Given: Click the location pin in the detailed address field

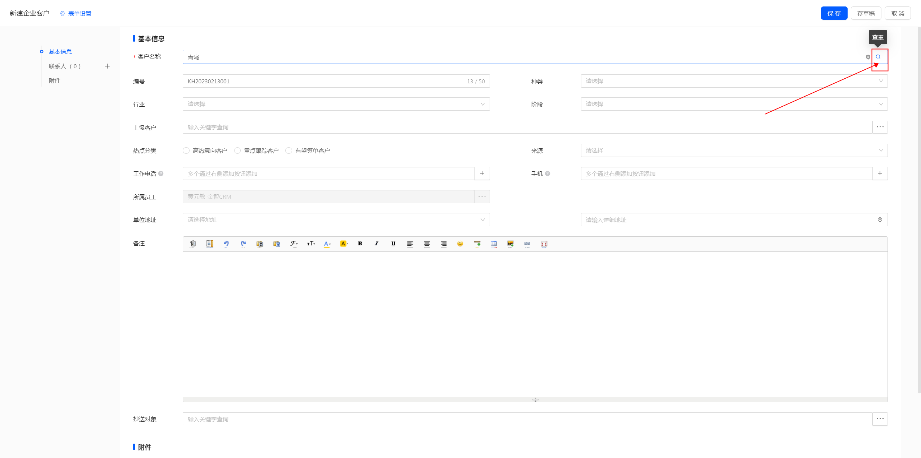Looking at the screenshot, I should click(x=880, y=220).
